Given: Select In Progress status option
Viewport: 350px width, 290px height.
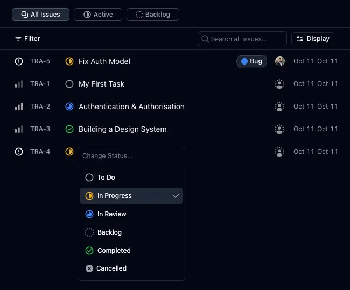Looking at the screenshot, I should coord(131,196).
